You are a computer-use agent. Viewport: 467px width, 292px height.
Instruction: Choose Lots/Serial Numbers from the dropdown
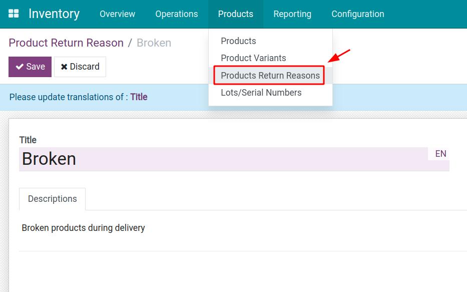(261, 93)
